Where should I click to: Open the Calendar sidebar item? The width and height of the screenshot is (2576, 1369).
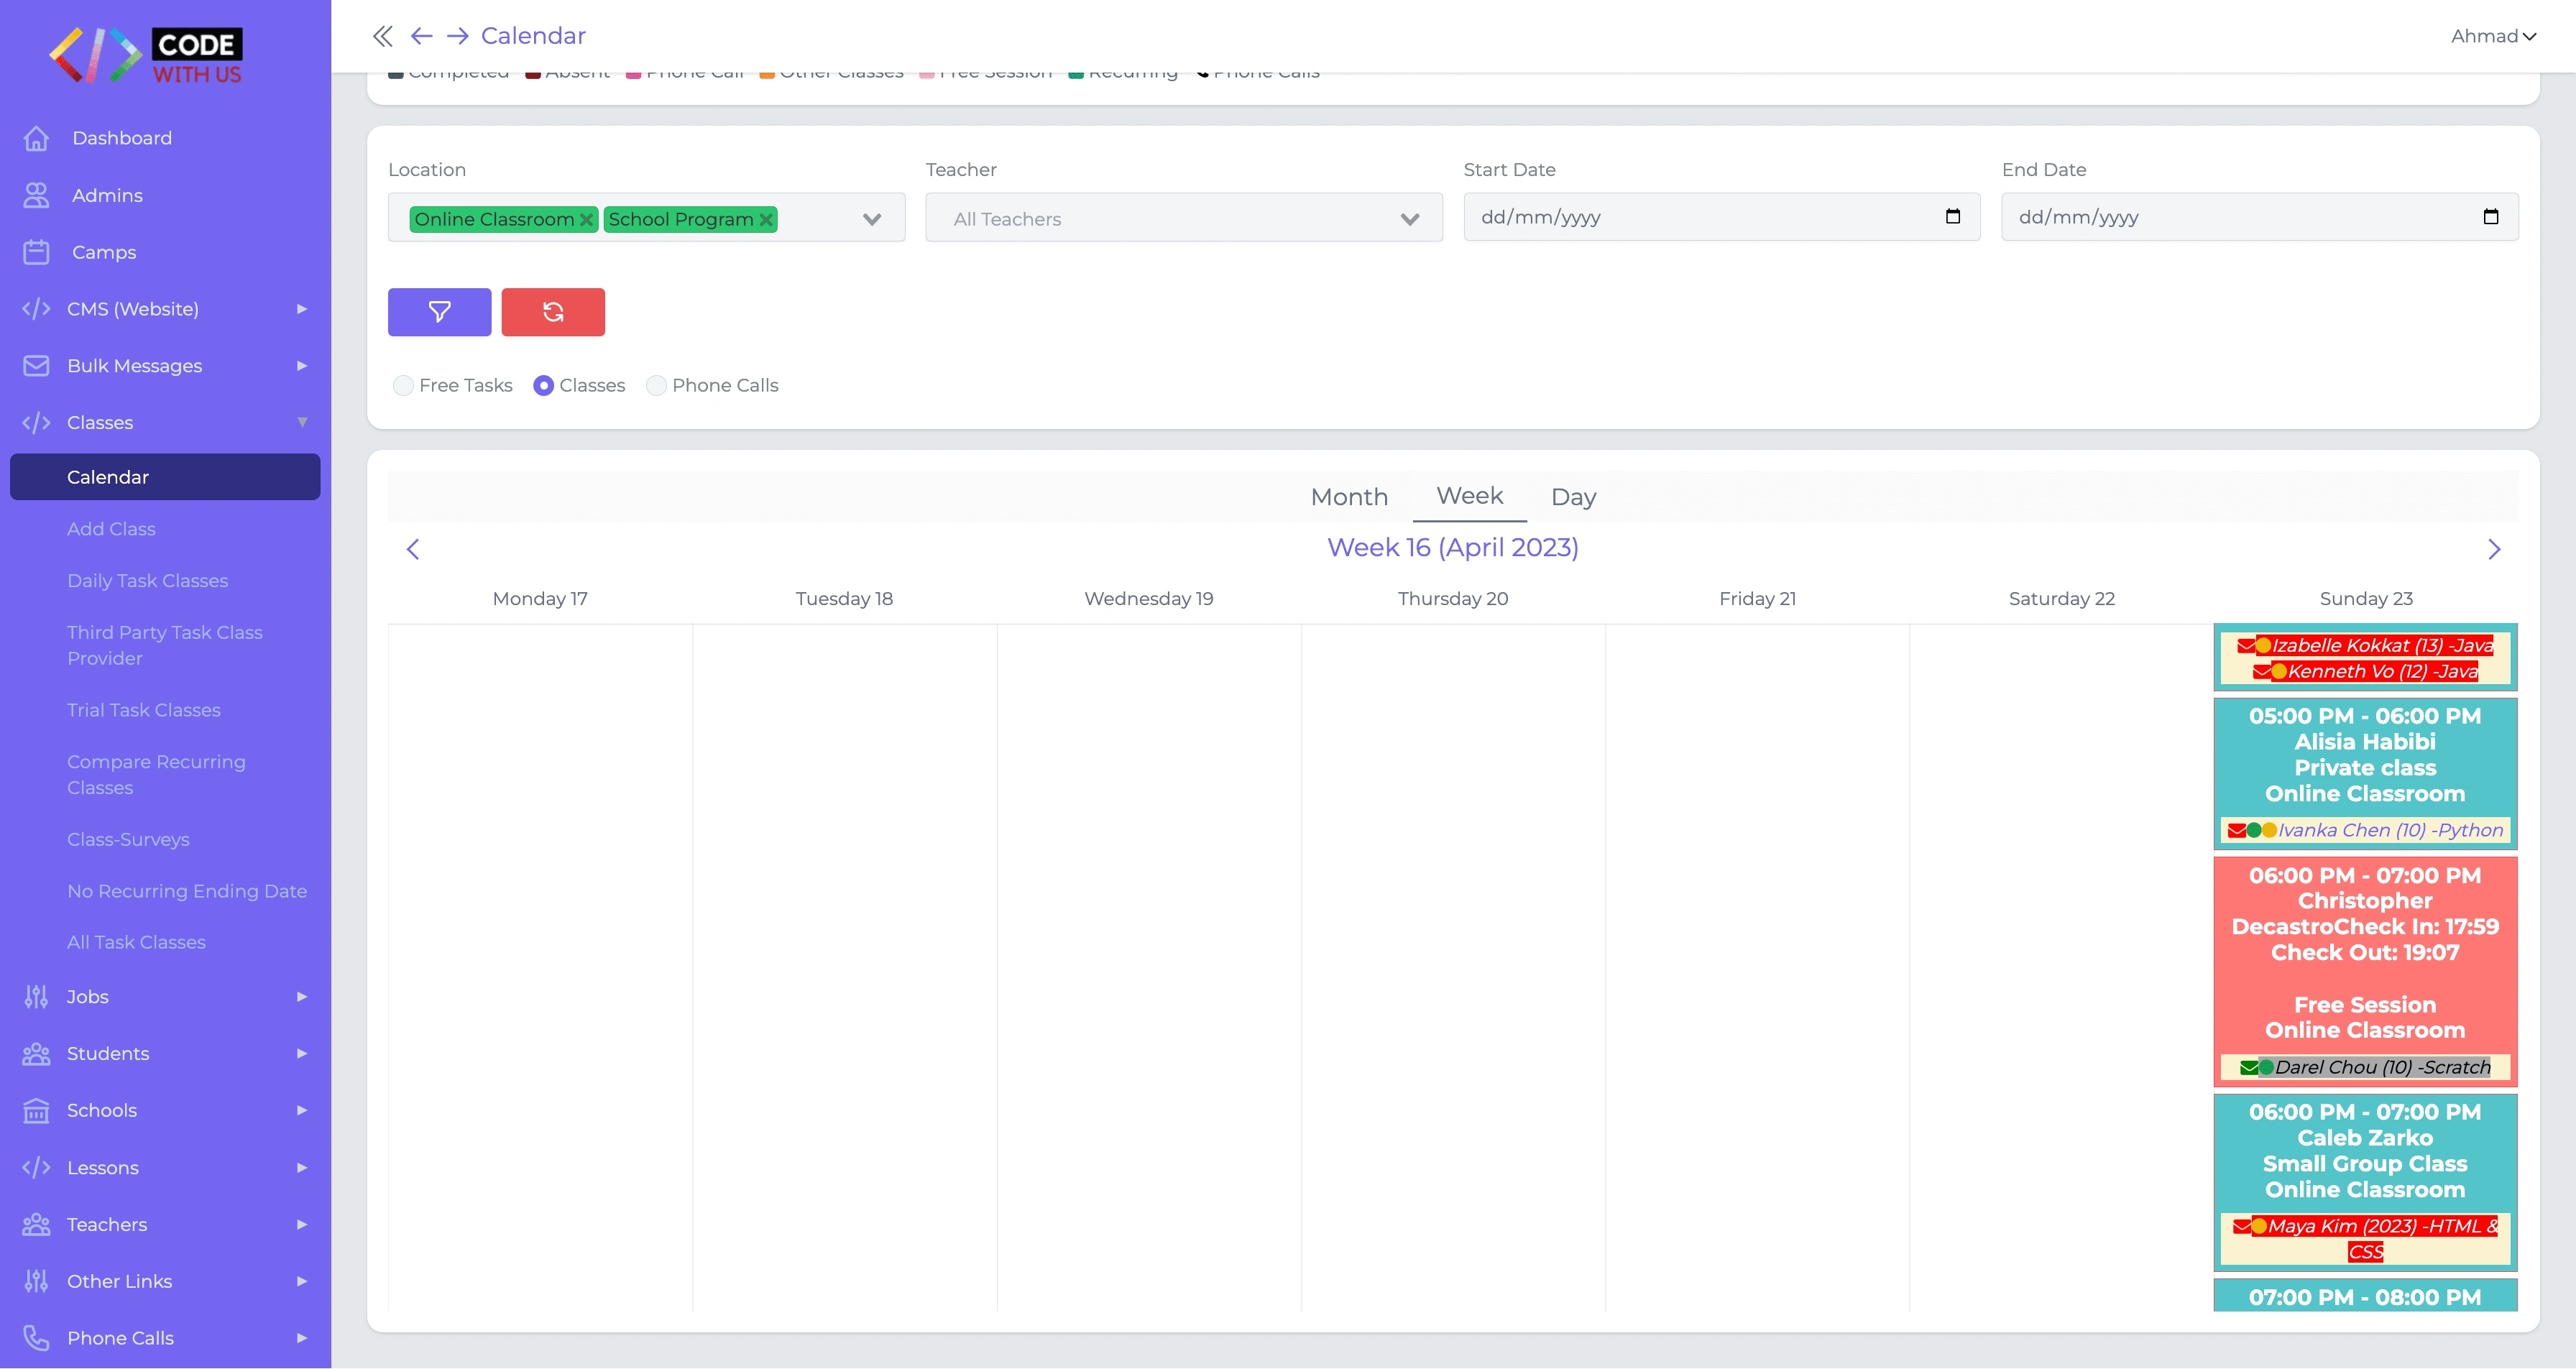[x=165, y=477]
